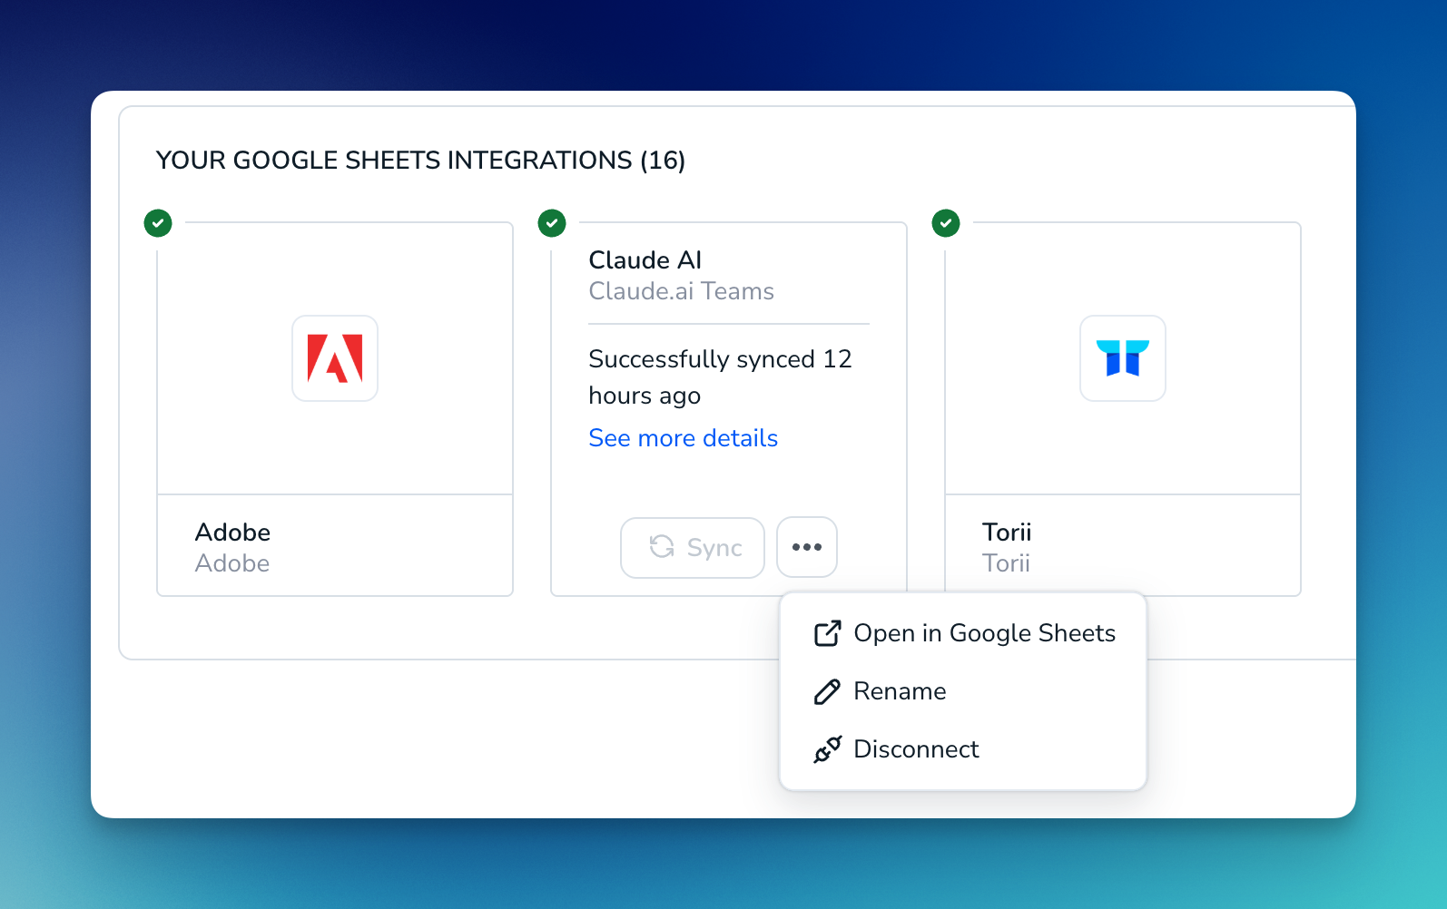Click the Sync button on Claude AI card
1447x909 pixels.
click(693, 547)
